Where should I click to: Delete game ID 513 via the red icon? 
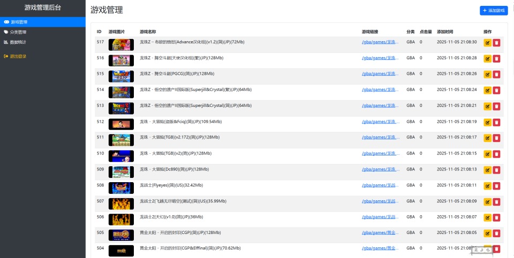[496, 107]
